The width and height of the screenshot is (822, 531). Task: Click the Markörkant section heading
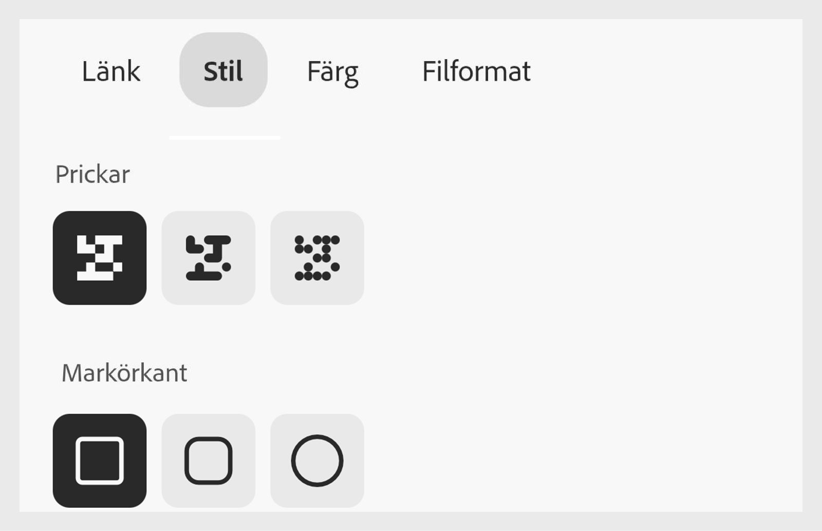125,373
